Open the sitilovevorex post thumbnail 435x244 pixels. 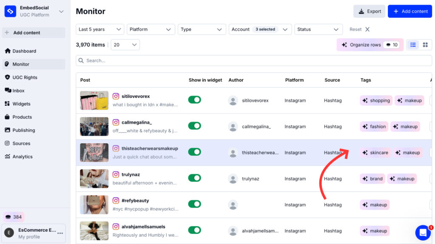pyautogui.click(x=94, y=100)
